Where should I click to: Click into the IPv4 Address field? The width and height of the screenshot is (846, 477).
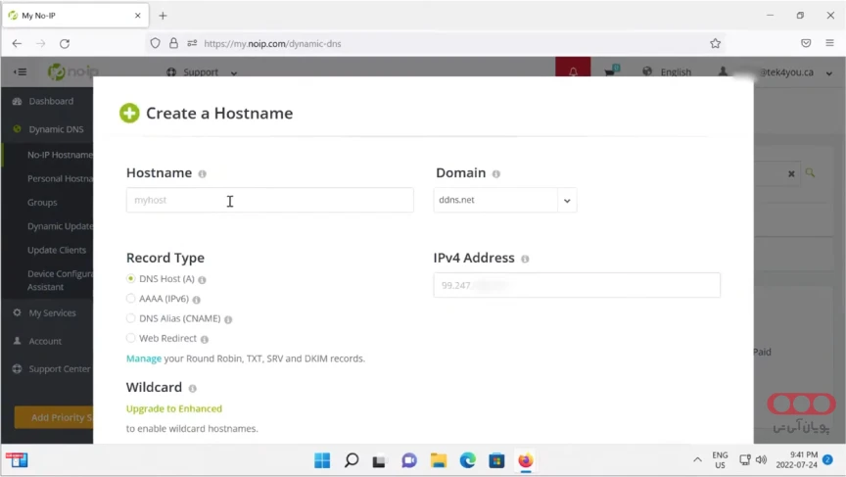(577, 285)
